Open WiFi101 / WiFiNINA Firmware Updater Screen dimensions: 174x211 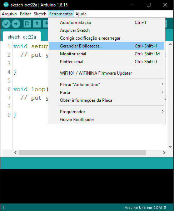tap(106, 73)
